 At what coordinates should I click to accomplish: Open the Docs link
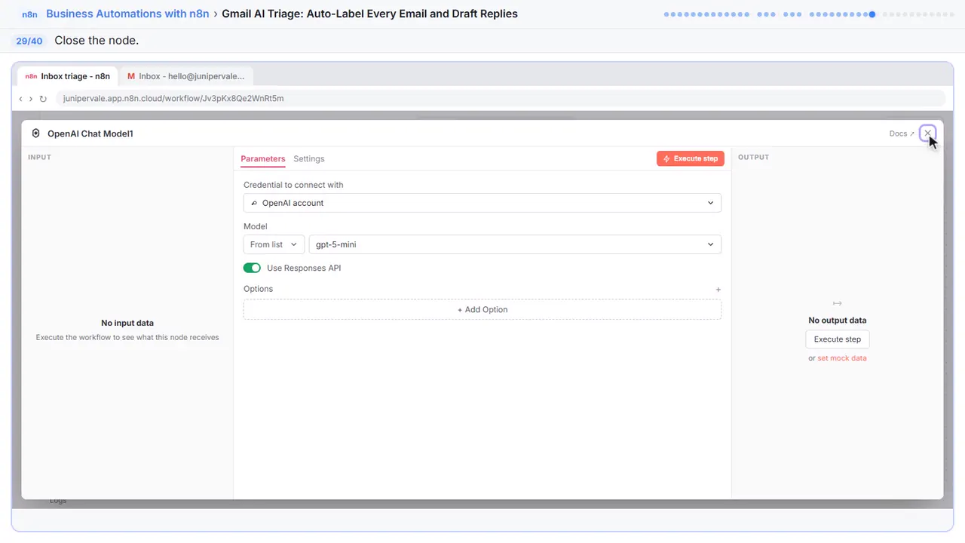902,133
